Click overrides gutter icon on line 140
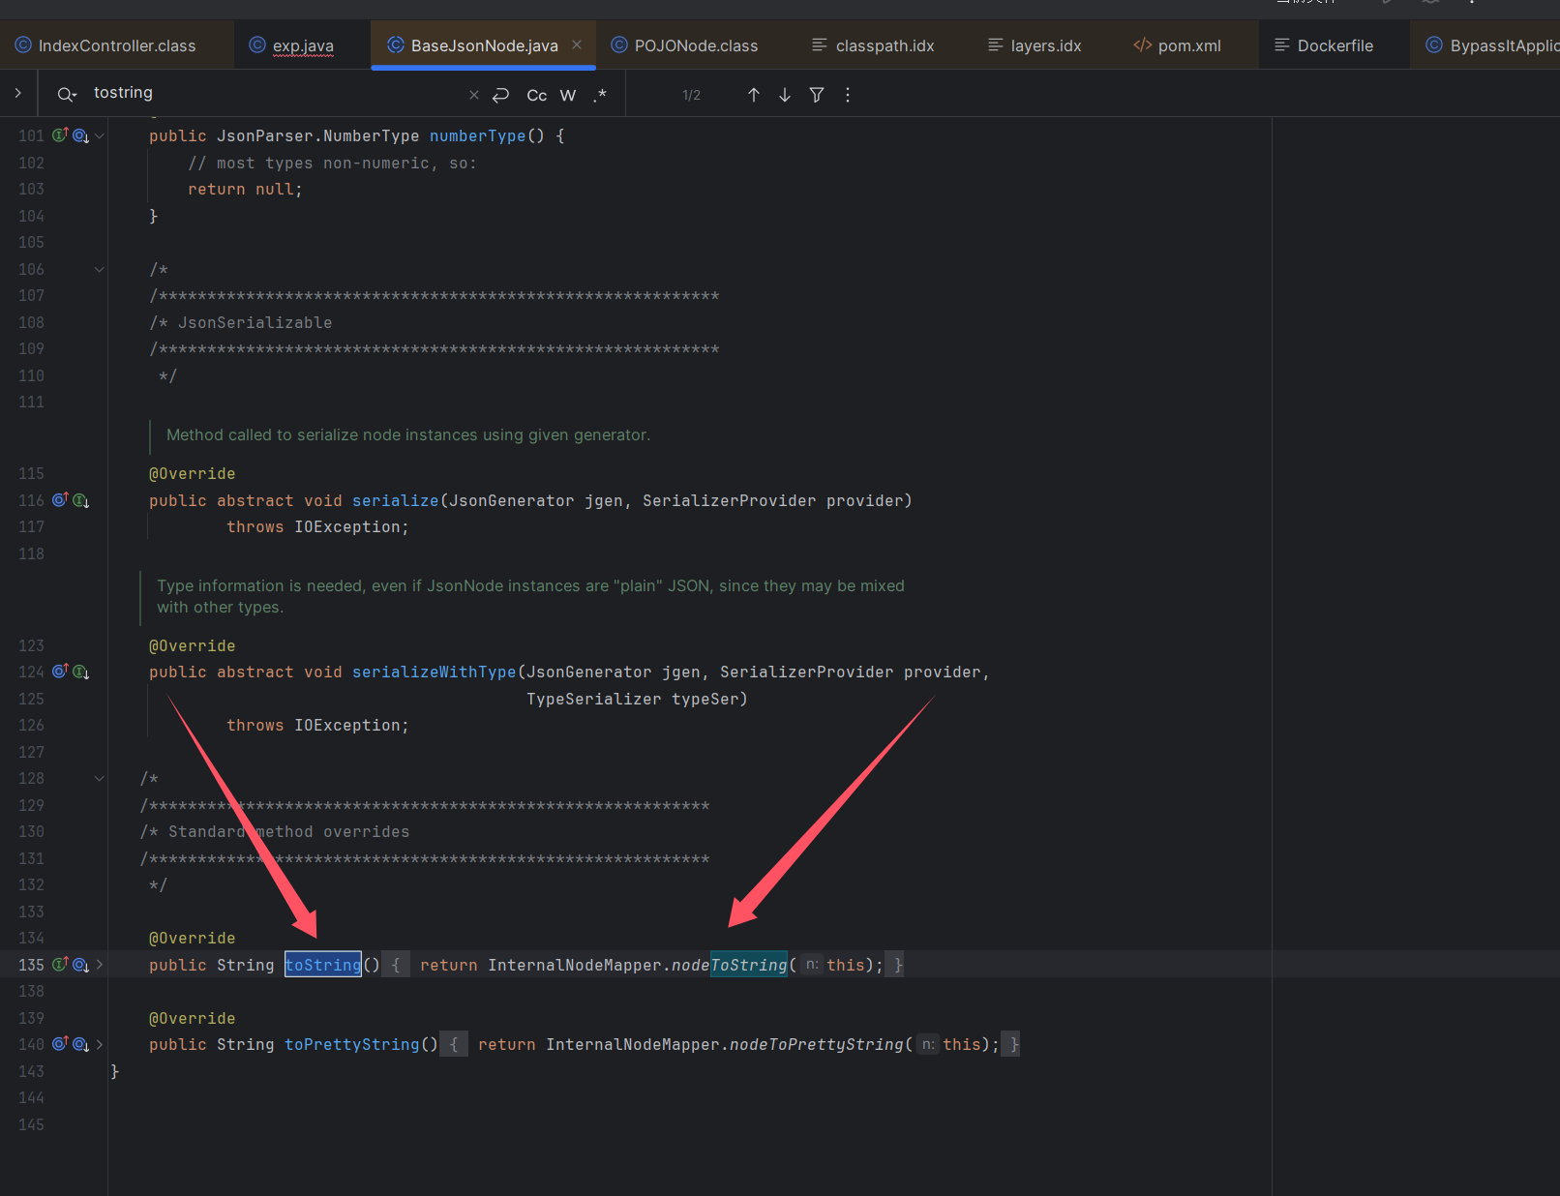This screenshot has width=1560, height=1196. coord(60,1043)
